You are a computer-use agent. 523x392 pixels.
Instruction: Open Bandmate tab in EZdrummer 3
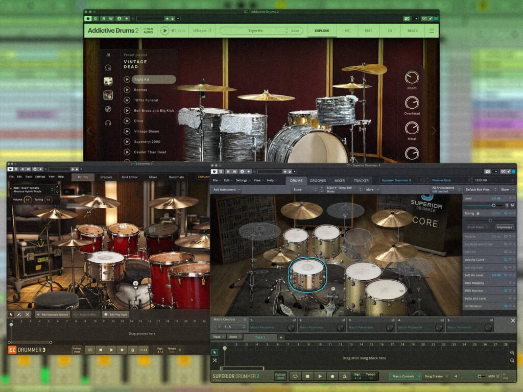point(176,177)
